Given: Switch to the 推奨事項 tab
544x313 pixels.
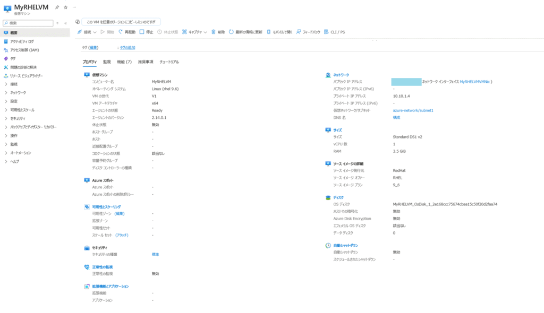Looking at the screenshot, I should point(146,62).
